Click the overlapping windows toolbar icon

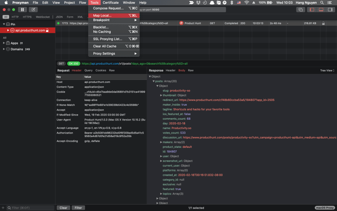tap(301, 10)
